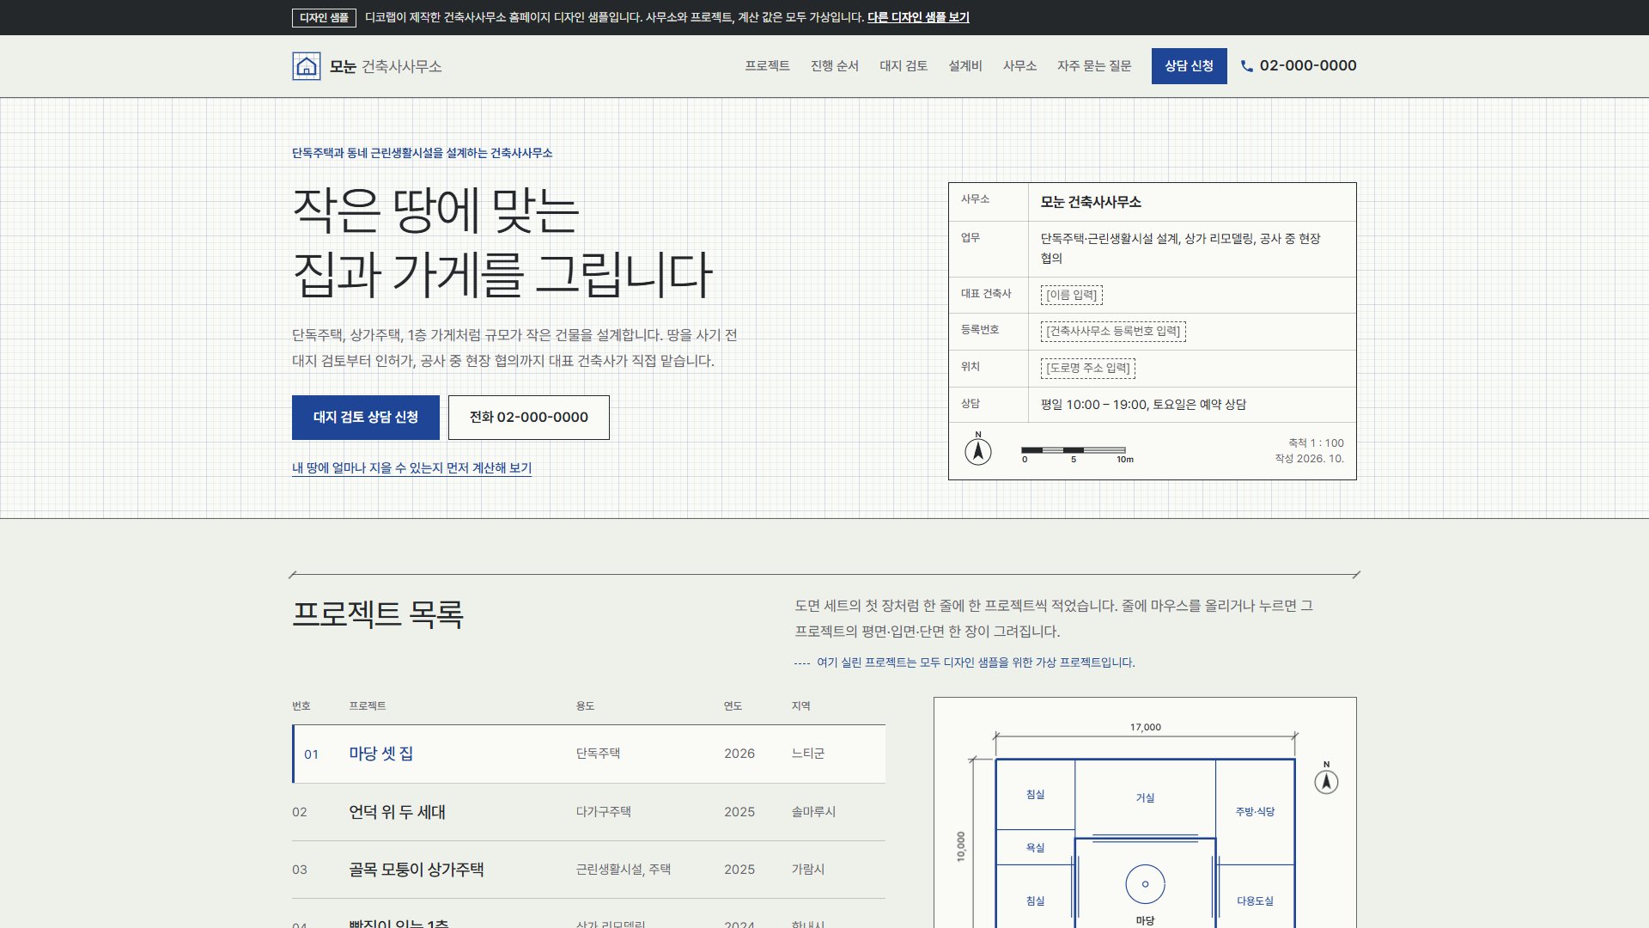
Task: Click the north arrow compass in info card
Action: pos(978,449)
